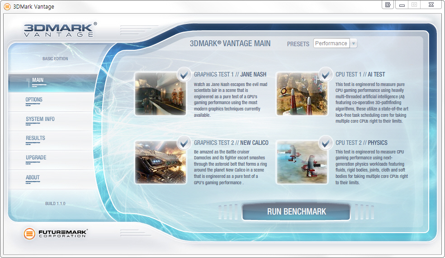This screenshot has height=258, width=445.
Task: Uncheck CPU Test 2 Physics
Action: pos(326,143)
